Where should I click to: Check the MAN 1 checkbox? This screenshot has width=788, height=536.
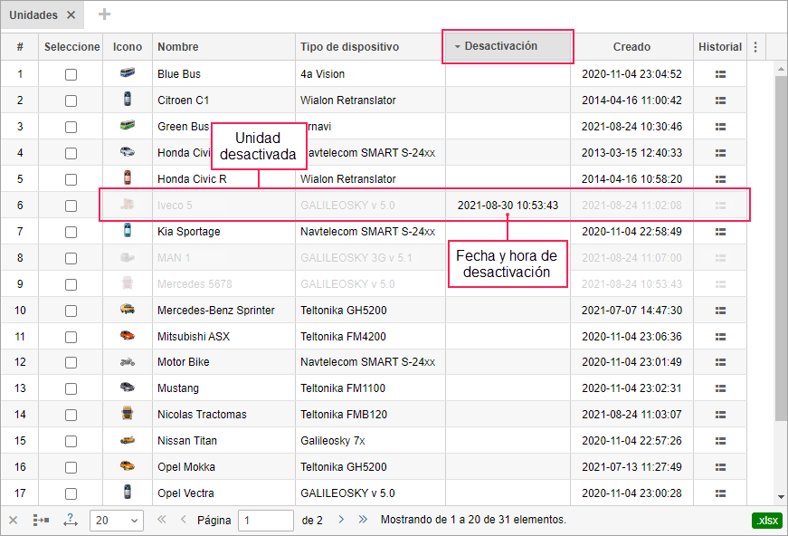point(71,258)
